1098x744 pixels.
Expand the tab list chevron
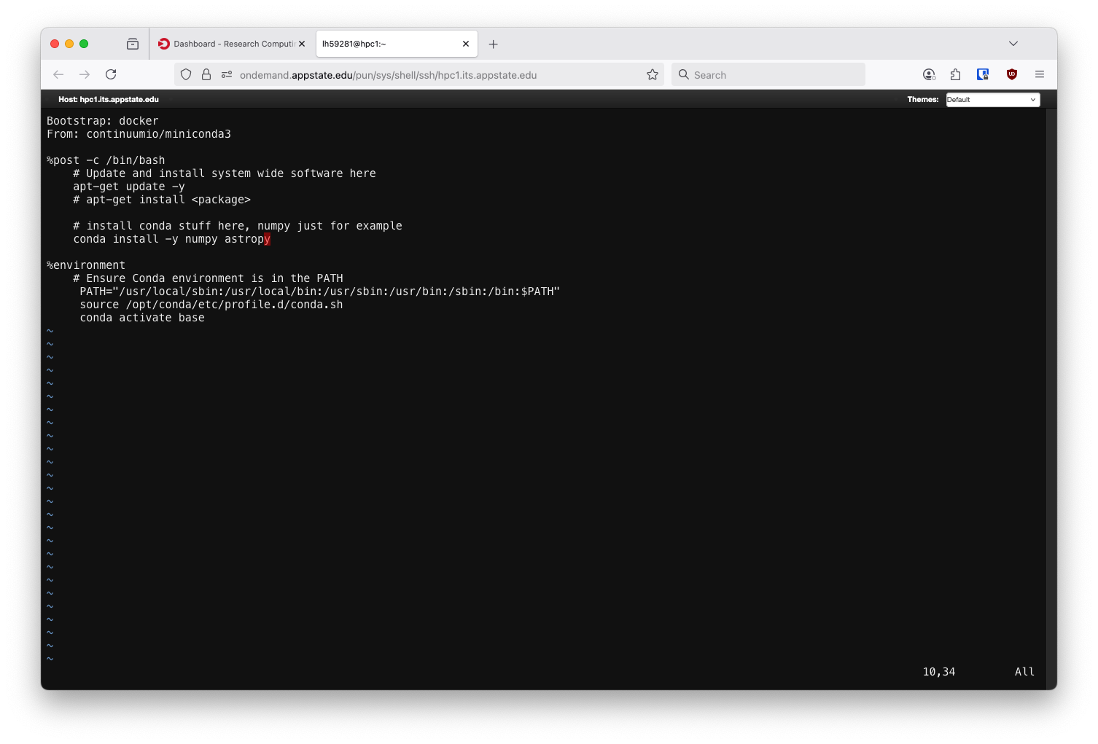coord(1013,44)
